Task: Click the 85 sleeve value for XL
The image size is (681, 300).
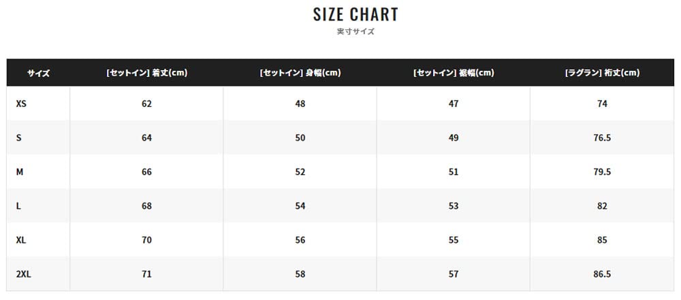Action: click(602, 239)
